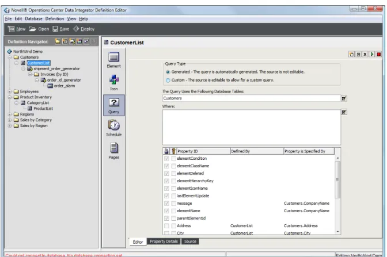
Task: Click scroll down arrow of property table
Action: pyautogui.click(x=337, y=232)
